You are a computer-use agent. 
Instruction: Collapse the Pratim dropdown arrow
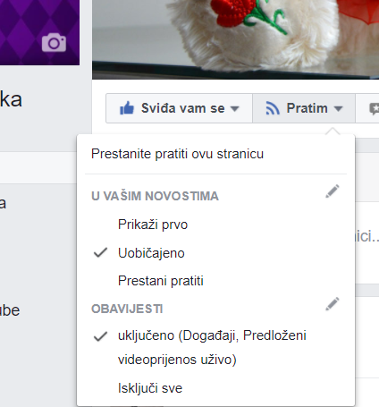click(x=338, y=108)
